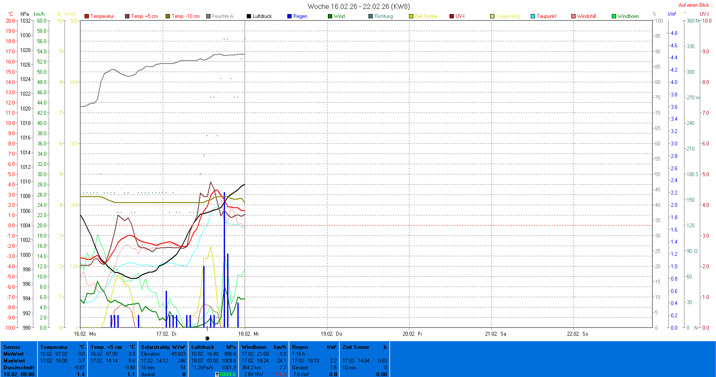Click the Zeit Sonne legend label
Image resolution: width=716 pixels, height=377 pixels.
[x=426, y=16]
